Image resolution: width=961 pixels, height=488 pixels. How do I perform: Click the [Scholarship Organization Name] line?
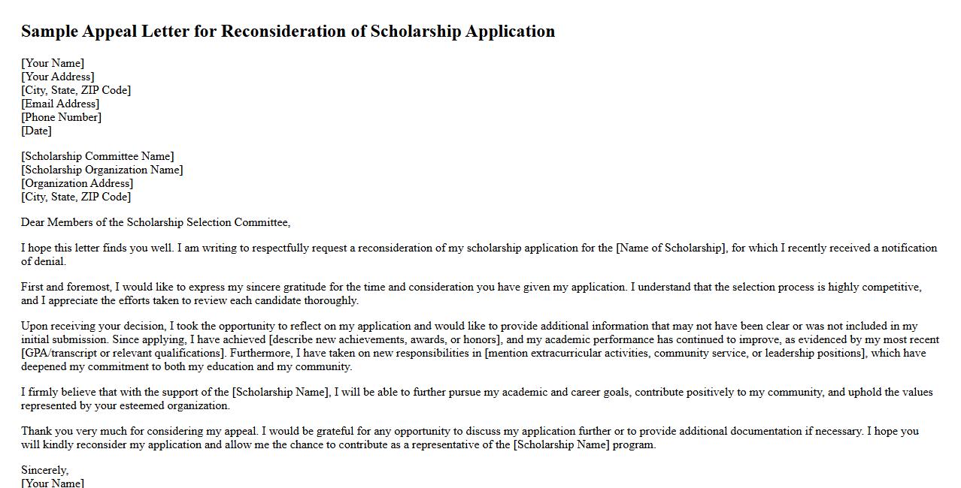coord(102,170)
